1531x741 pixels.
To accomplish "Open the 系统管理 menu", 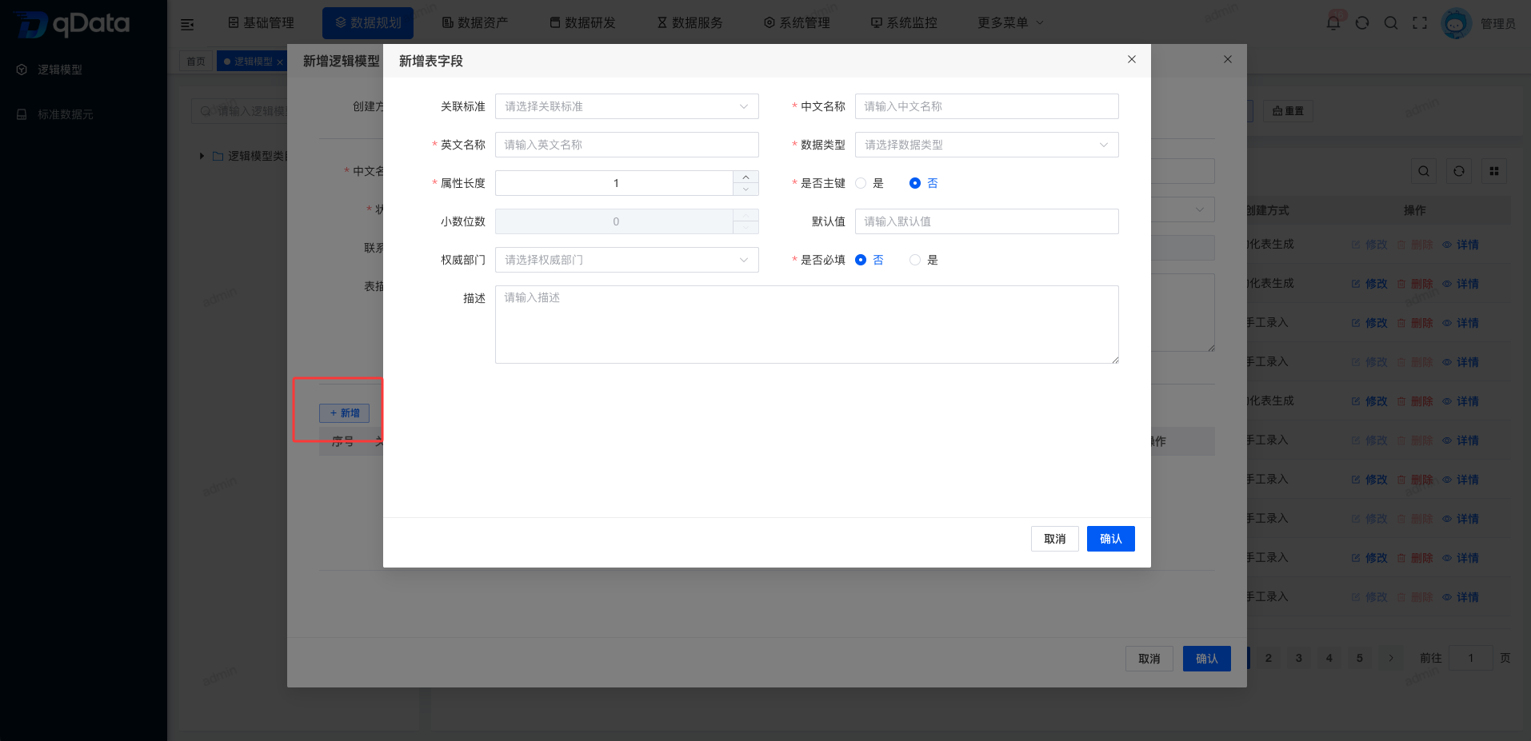I will (797, 22).
